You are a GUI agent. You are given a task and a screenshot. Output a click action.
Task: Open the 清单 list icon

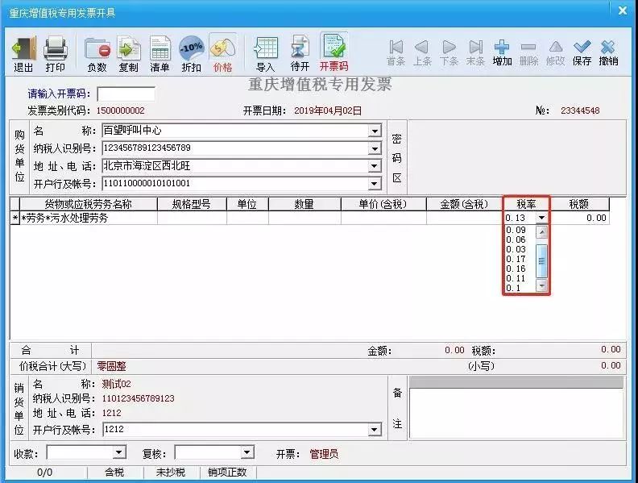(159, 53)
